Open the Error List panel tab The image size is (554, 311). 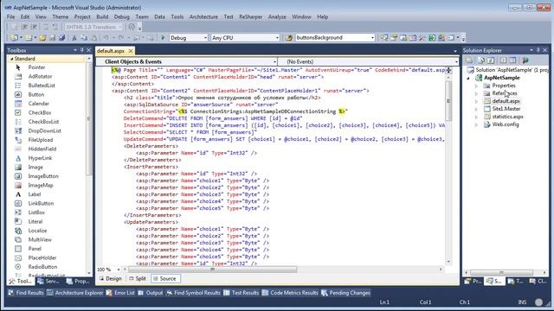[x=120, y=293]
